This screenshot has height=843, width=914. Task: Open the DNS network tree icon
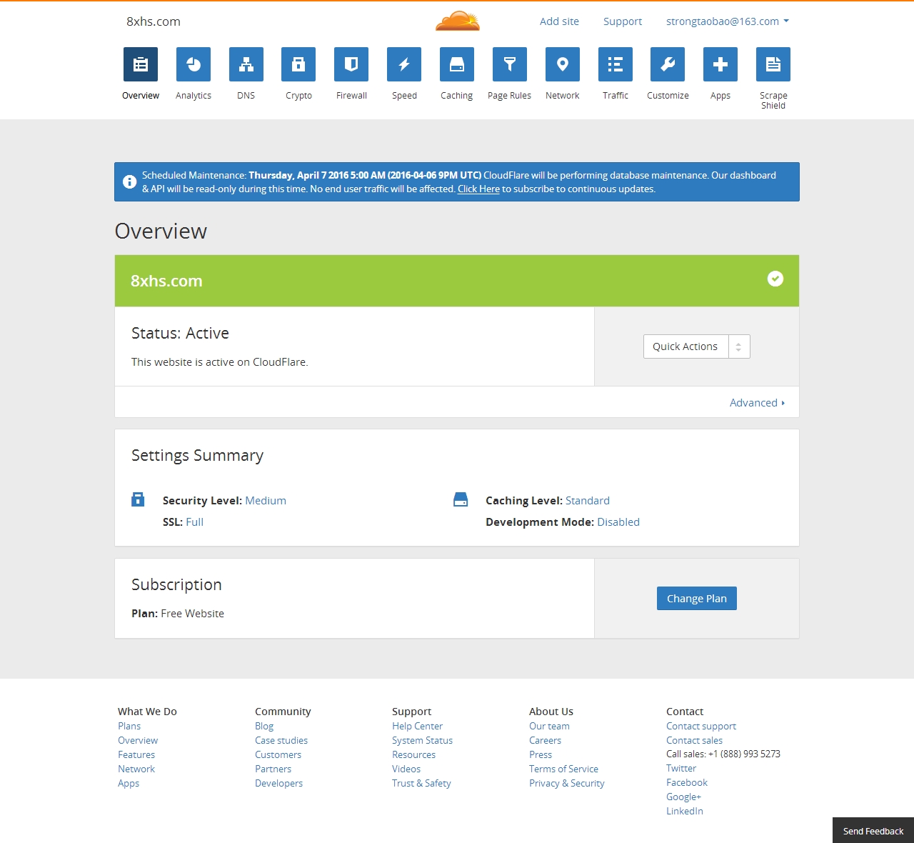coord(246,64)
